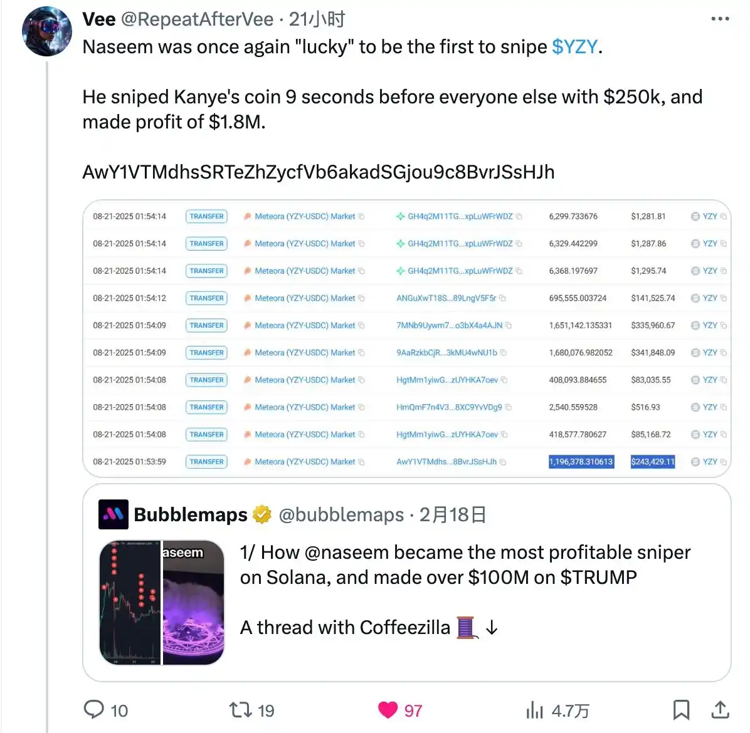The height and width of the screenshot is (733, 750).
Task: Click the highlighted $243,429.11 value
Action: (653, 462)
